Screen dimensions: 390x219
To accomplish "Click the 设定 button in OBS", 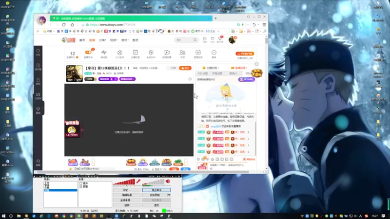I will (x=127, y=190).
